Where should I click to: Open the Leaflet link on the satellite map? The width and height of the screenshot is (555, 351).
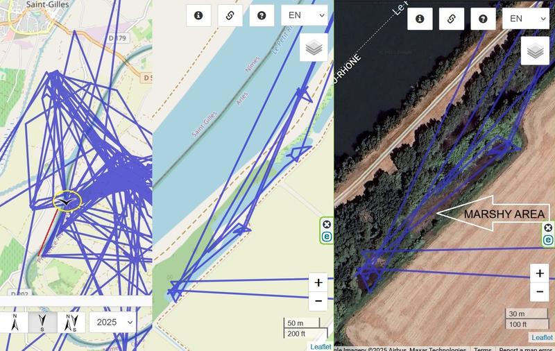[542, 338]
